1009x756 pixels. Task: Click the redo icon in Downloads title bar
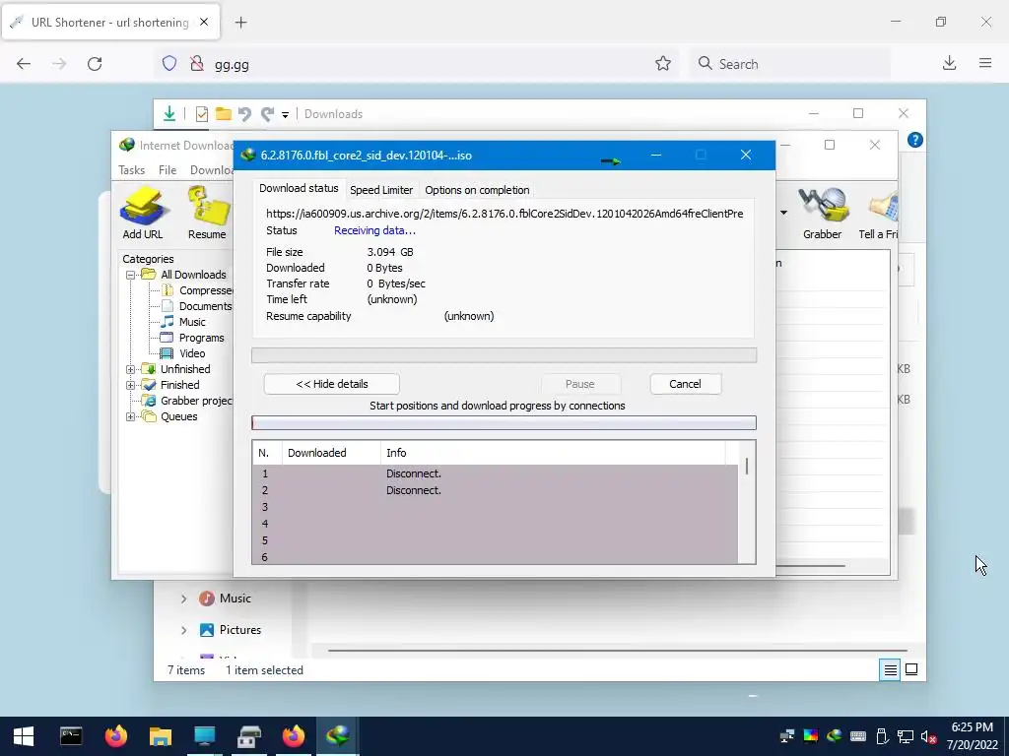click(267, 114)
